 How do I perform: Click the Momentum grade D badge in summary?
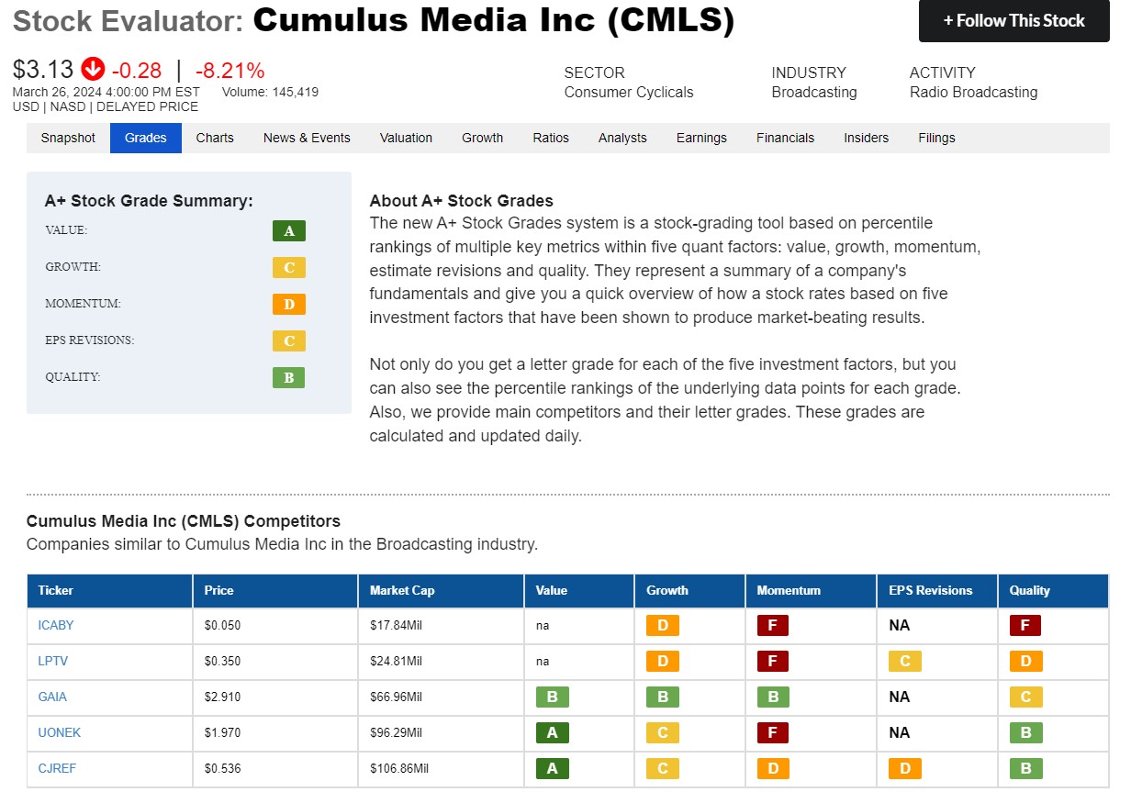tap(289, 305)
